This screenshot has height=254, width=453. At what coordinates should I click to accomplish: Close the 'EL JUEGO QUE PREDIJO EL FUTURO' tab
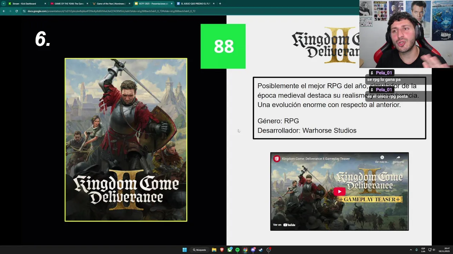point(214,4)
